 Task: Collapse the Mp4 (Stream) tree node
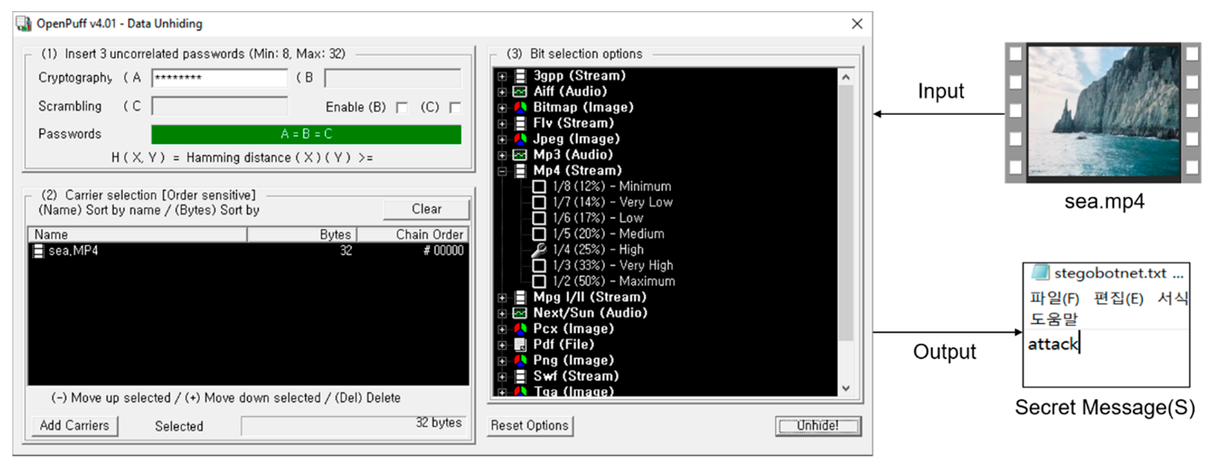click(x=503, y=171)
